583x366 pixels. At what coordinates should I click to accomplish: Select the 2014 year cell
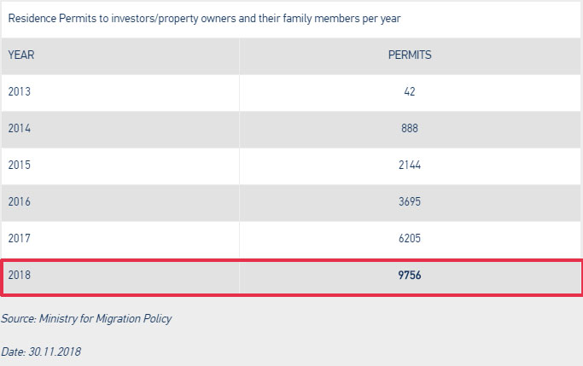point(19,129)
